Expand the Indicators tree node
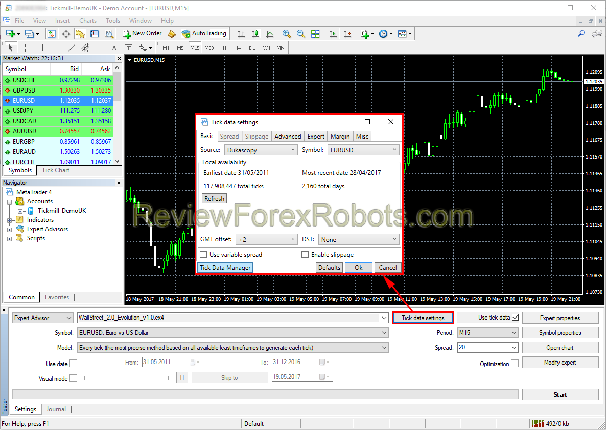 [9, 220]
